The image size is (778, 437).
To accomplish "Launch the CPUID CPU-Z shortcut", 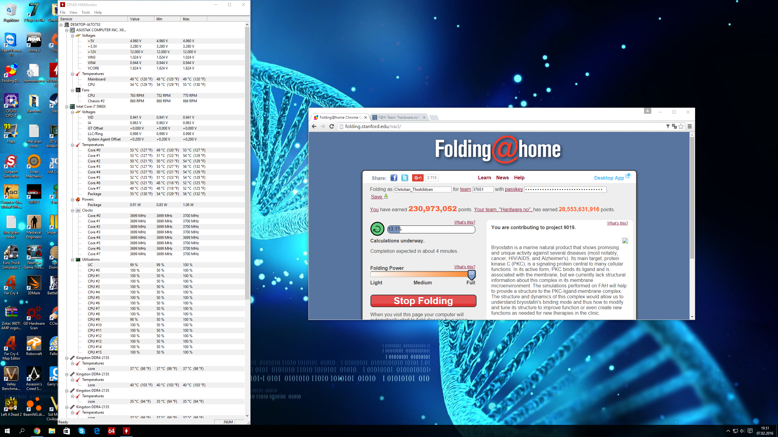I will pos(11,105).
